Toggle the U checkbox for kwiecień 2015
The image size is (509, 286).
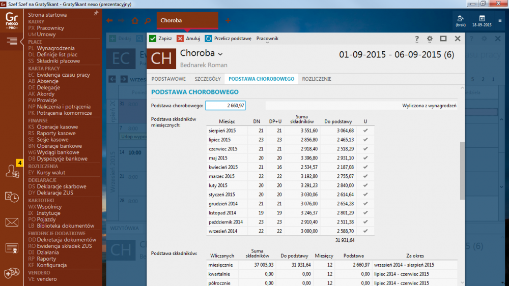coord(365,167)
